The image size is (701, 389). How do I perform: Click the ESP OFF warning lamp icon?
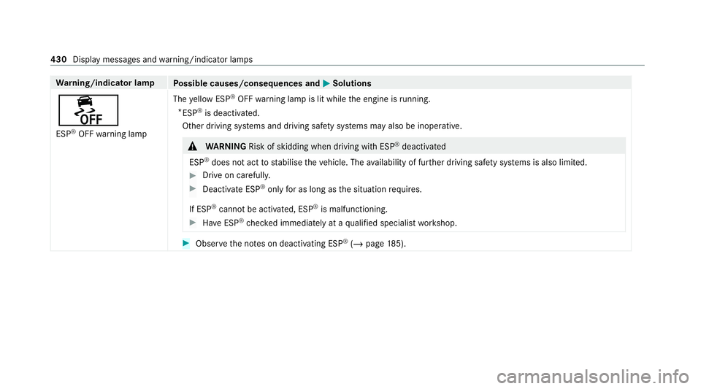point(86,110)
